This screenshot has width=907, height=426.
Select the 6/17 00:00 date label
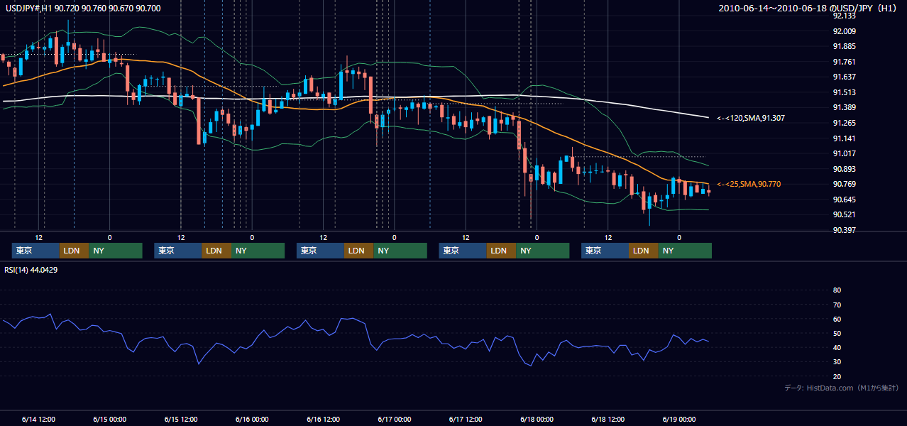(x=395, y=419)
